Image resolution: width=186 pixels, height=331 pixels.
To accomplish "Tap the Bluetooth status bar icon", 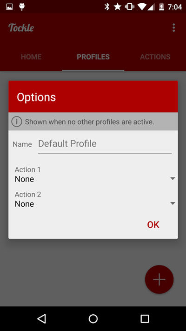I will tap(107, 7).
